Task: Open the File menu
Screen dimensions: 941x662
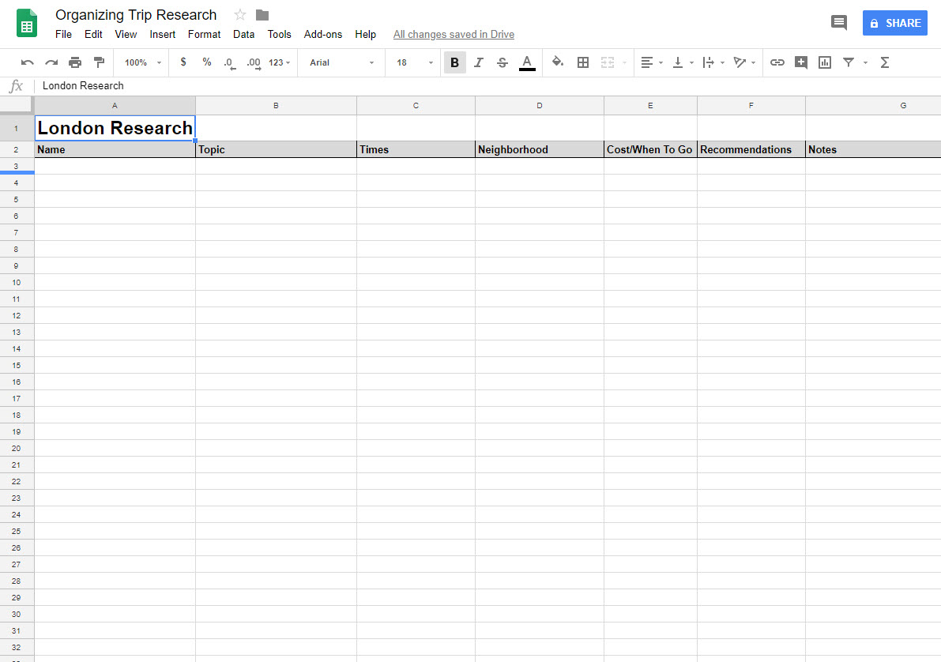Action: 64,34
